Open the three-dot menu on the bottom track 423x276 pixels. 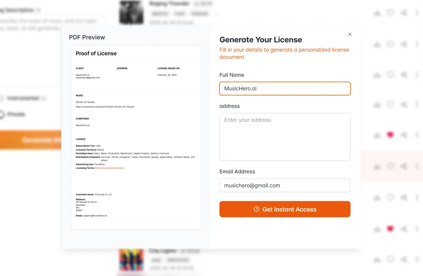pyautogui.click(x=417, y=259)
